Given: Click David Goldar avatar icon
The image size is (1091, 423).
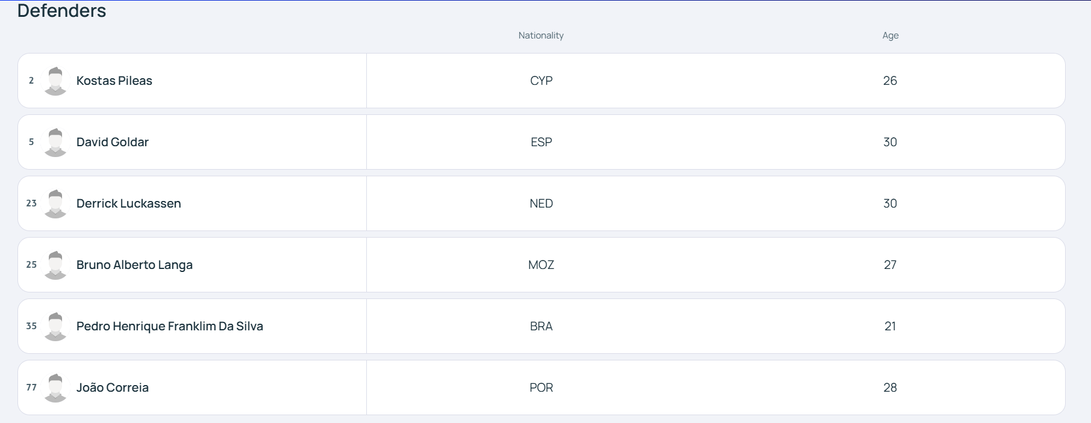Looking at the screenshot, I should point(55,142).
